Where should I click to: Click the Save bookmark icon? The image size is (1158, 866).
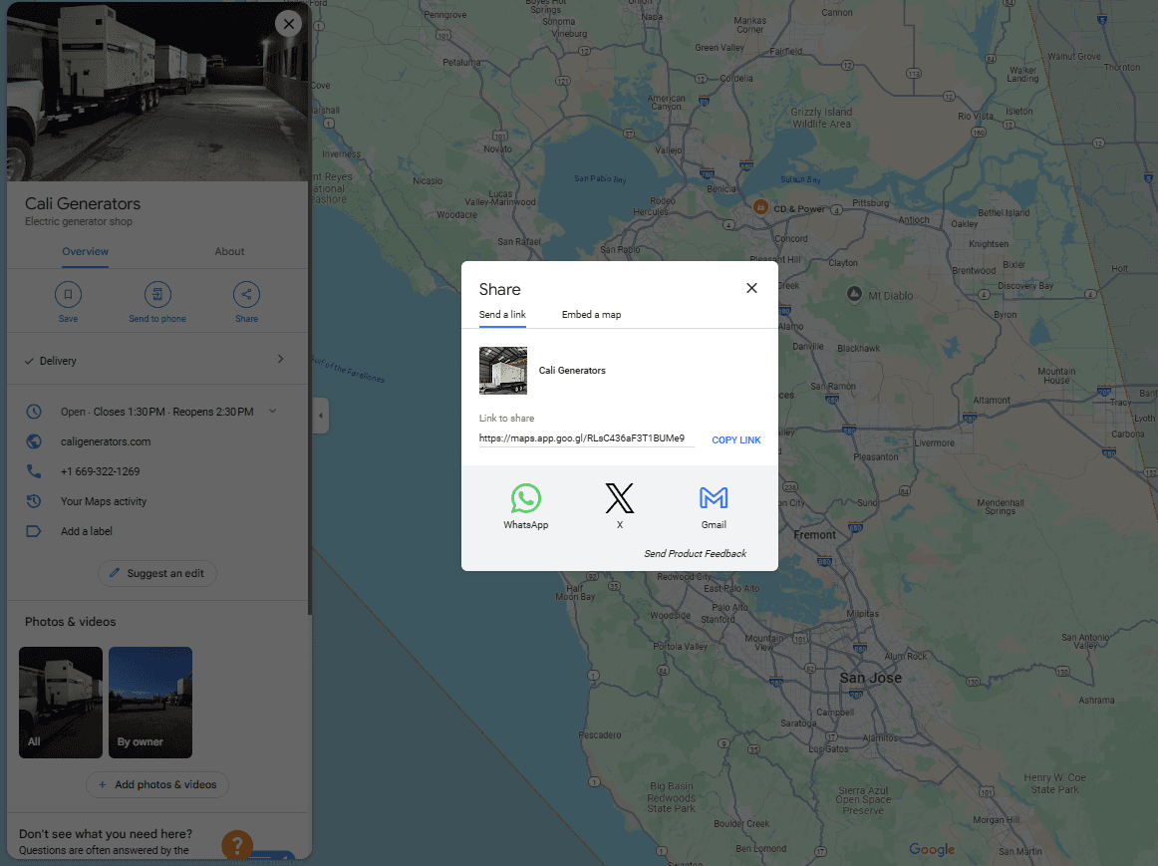68,295
